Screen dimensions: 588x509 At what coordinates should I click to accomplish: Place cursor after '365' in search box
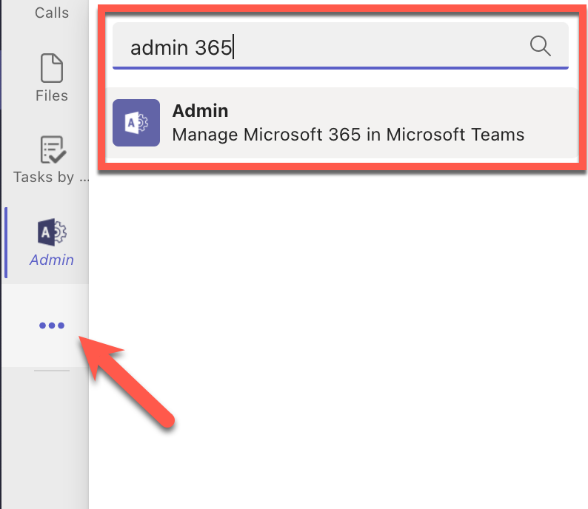click(x=233, y=47)
